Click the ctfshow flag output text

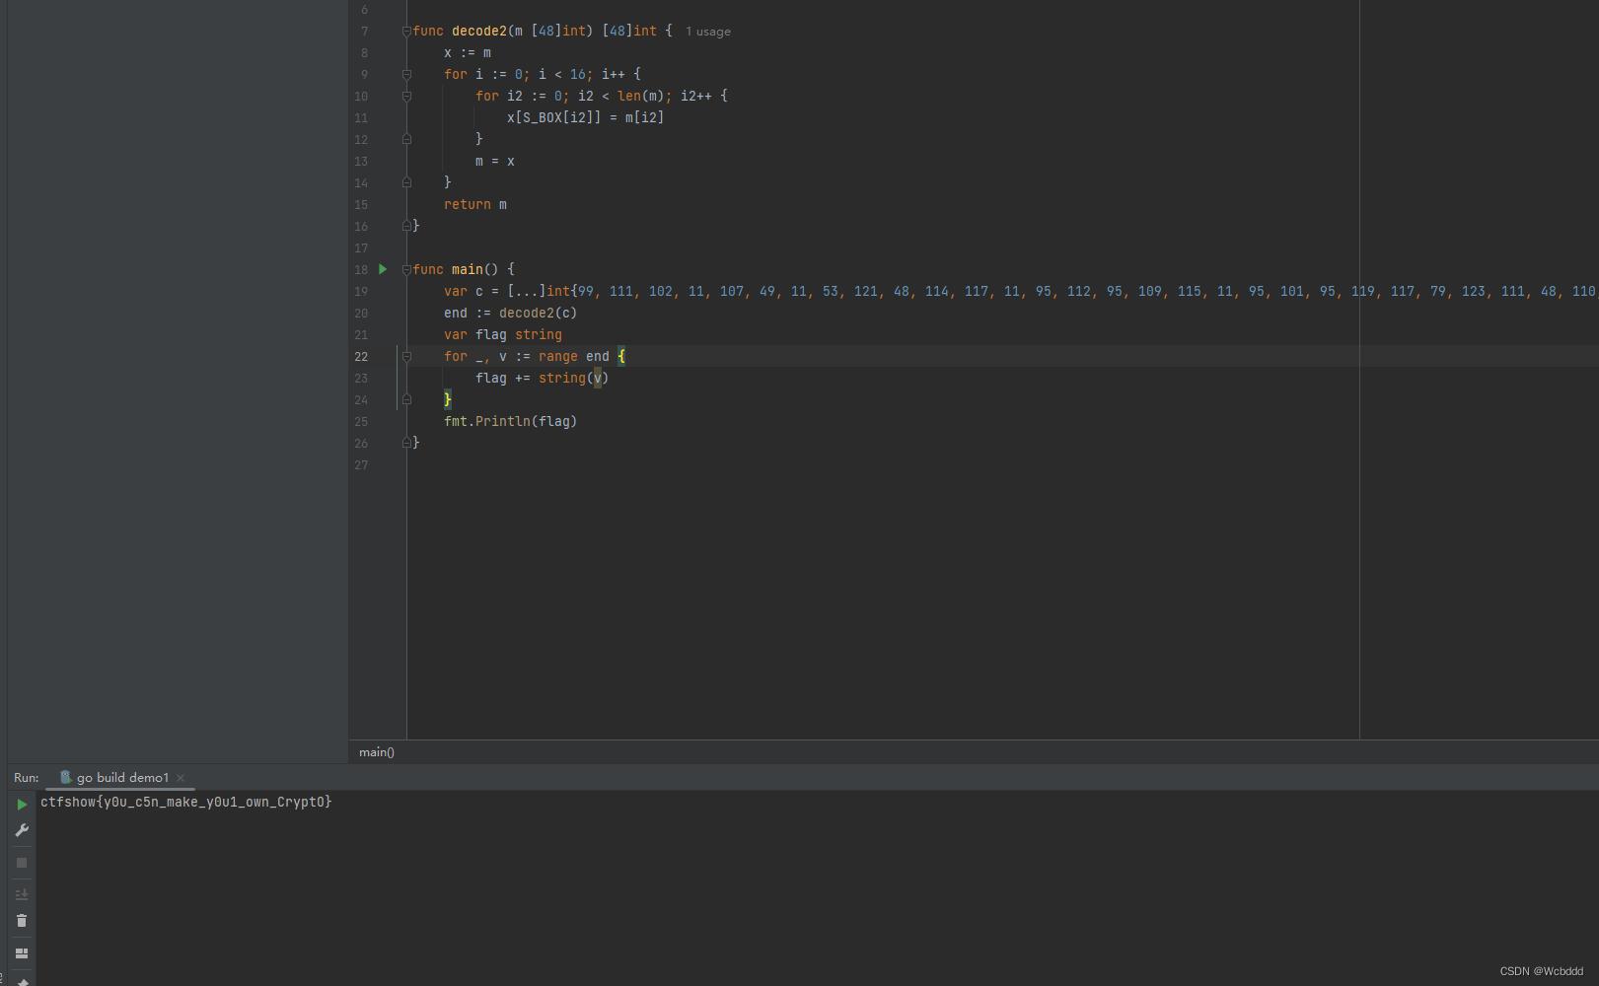[x=186, y=803]
